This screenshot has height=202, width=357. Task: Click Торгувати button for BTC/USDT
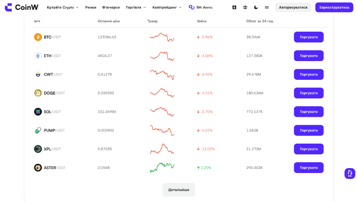(308, 37)
